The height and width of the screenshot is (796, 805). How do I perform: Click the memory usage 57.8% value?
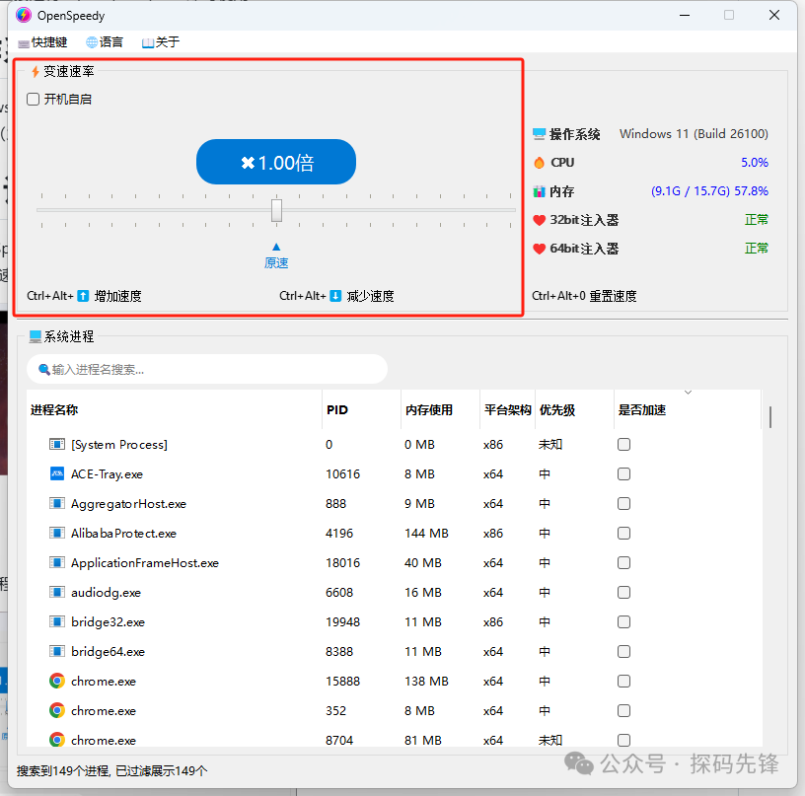click(x=751, y=191)
